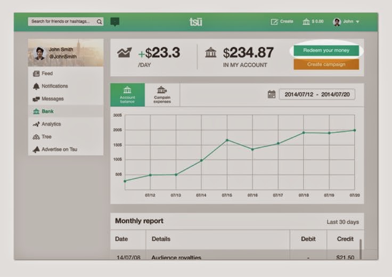Click the Create pencil icon
Screen dimensions: 392x277
click(274, 22)
